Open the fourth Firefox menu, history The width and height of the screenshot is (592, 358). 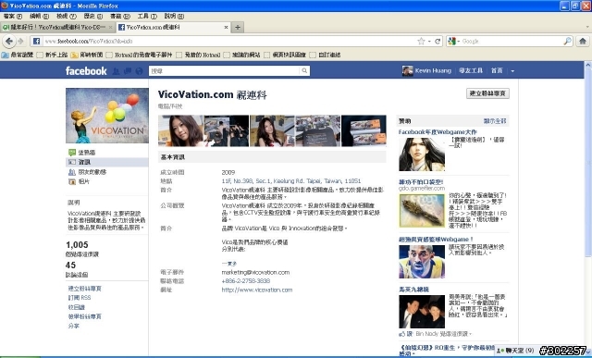(x=92, y=17)
